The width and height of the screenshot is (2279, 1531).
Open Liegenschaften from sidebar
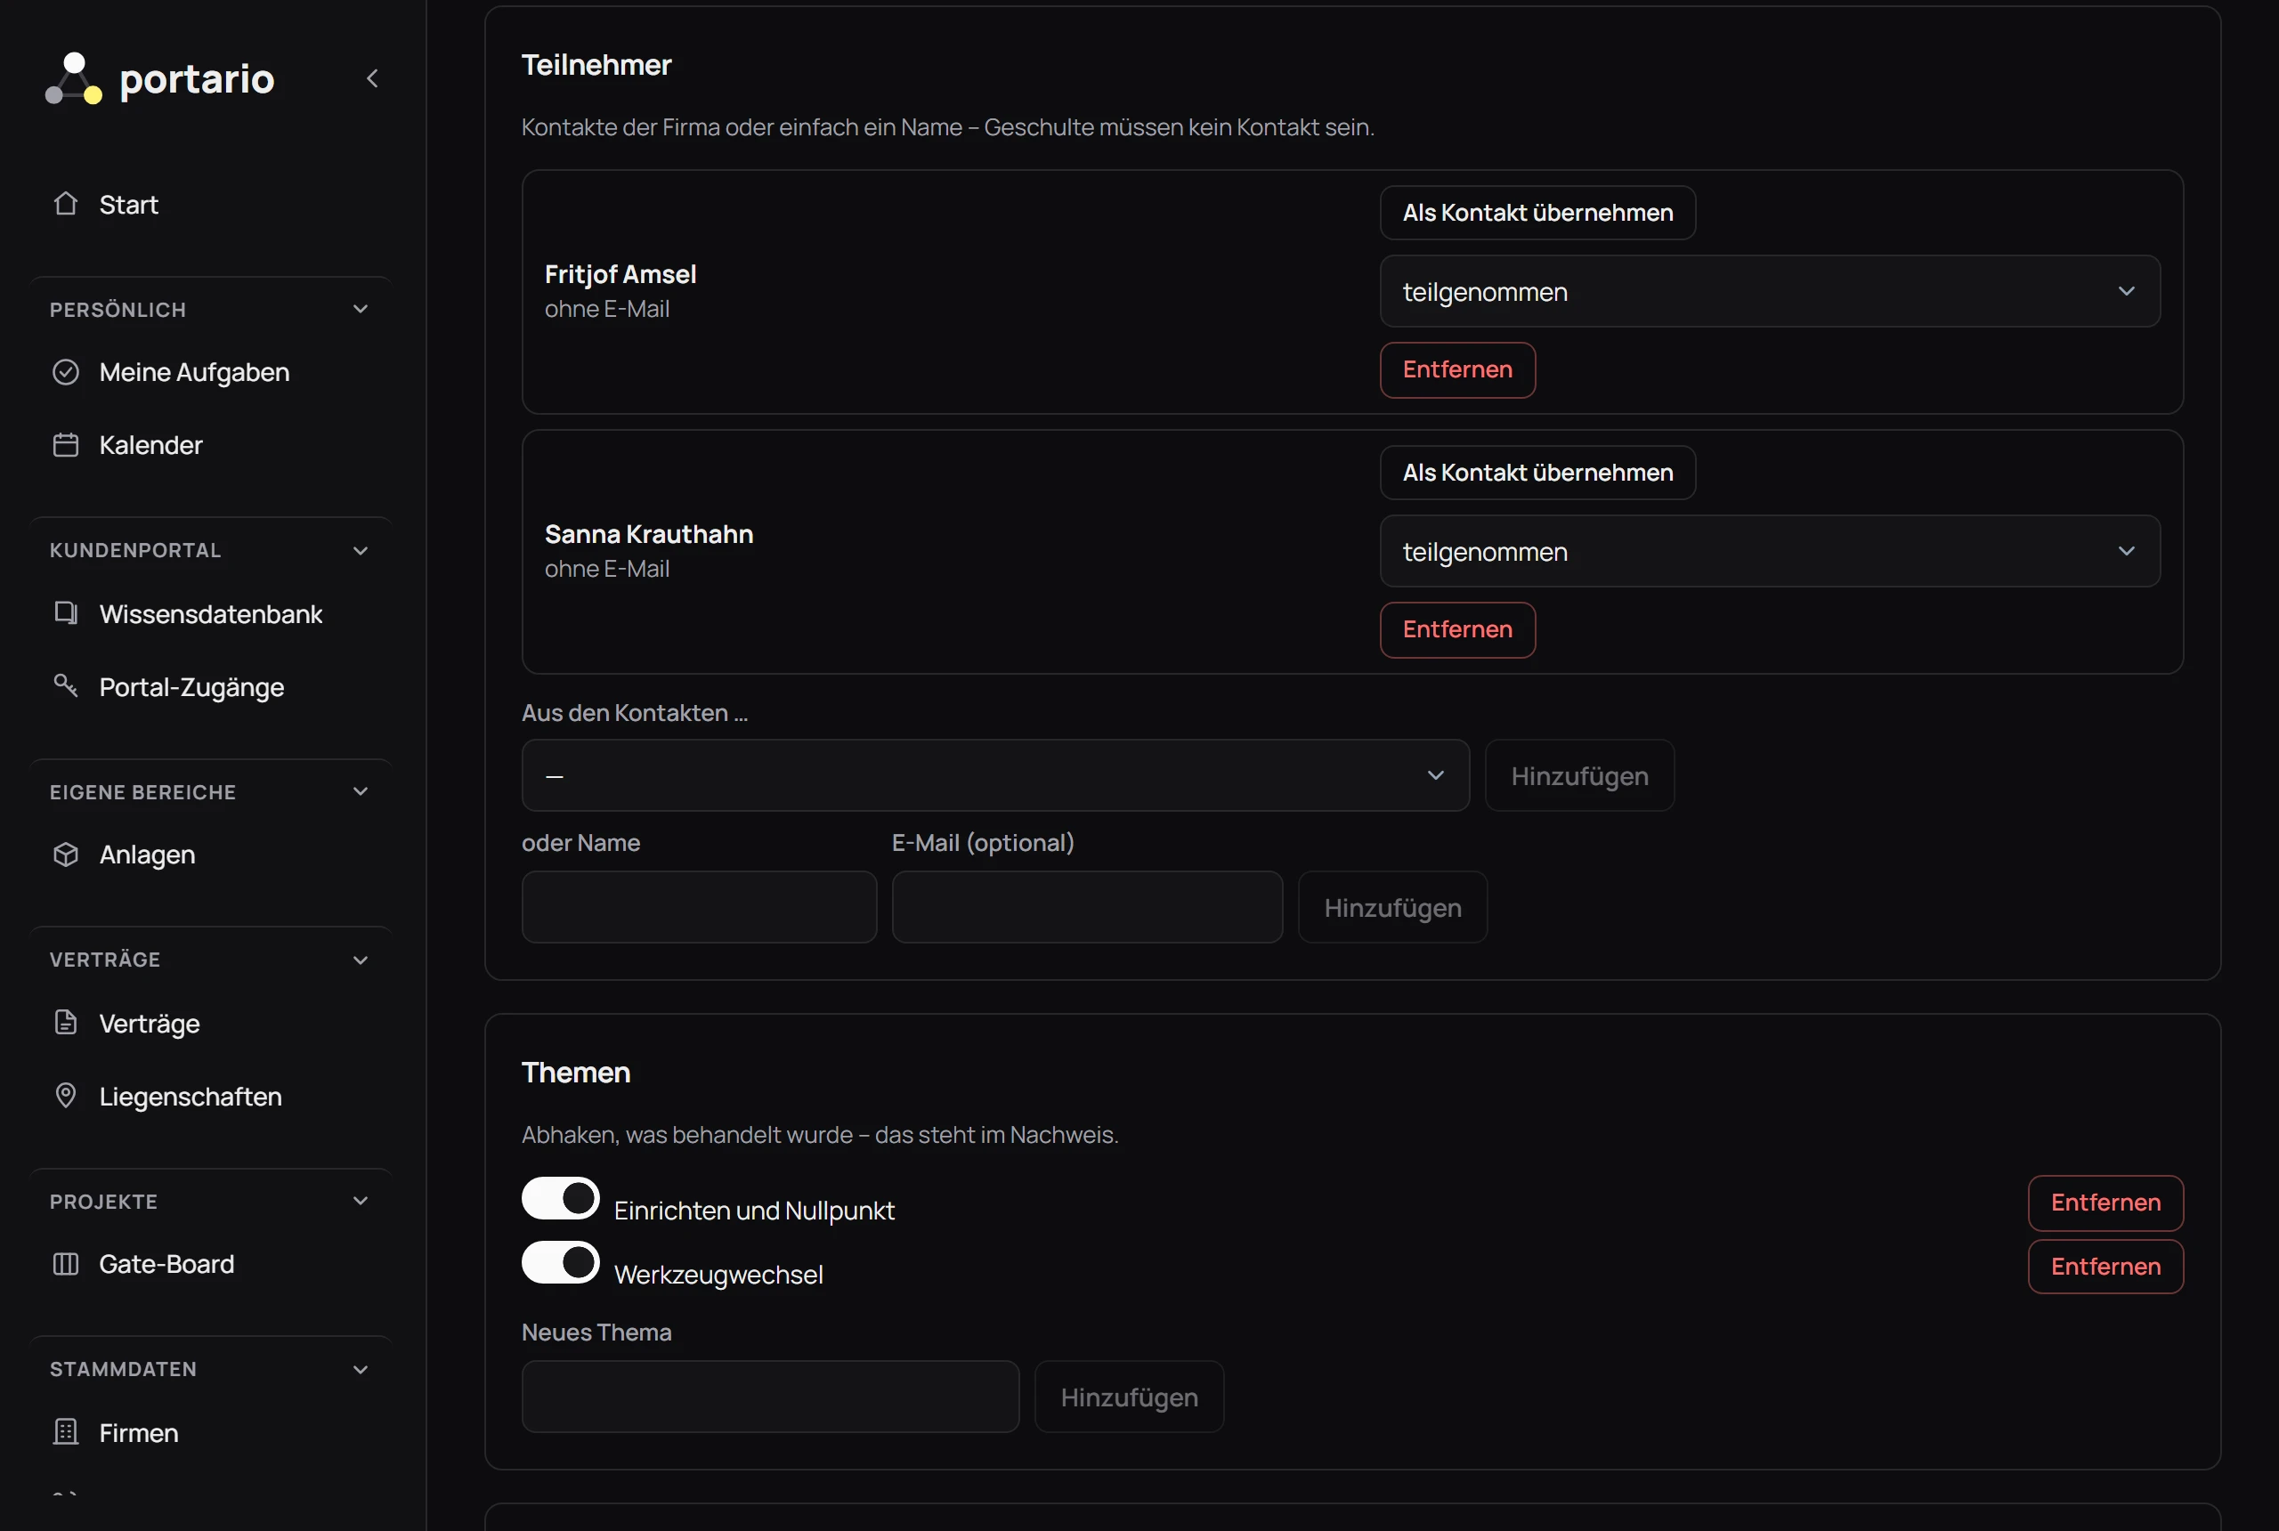point(191,1096)
